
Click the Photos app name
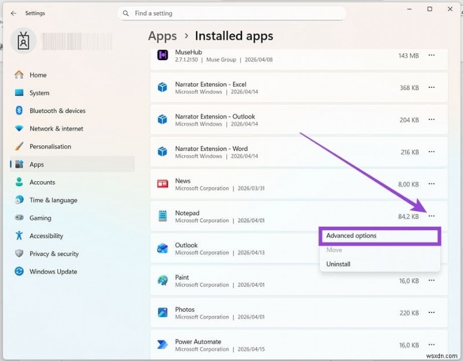tap(185, 310)
